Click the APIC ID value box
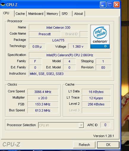Image resolution: width=129 pixels, height=151 pixels. point(105,125)
